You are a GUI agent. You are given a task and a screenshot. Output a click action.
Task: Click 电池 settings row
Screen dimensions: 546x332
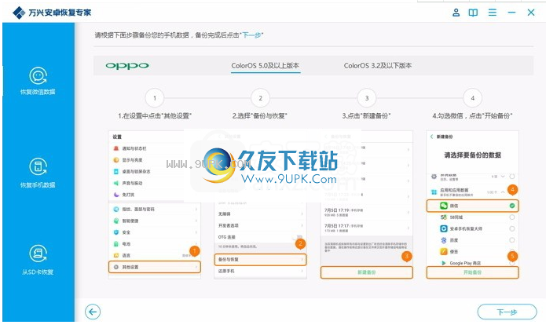pyautogui.click(x=155, y=244)
